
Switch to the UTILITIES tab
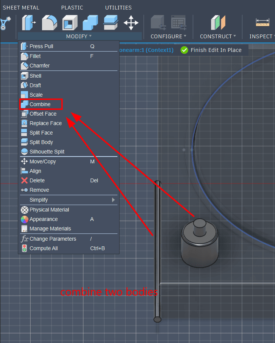pos(118,8)
